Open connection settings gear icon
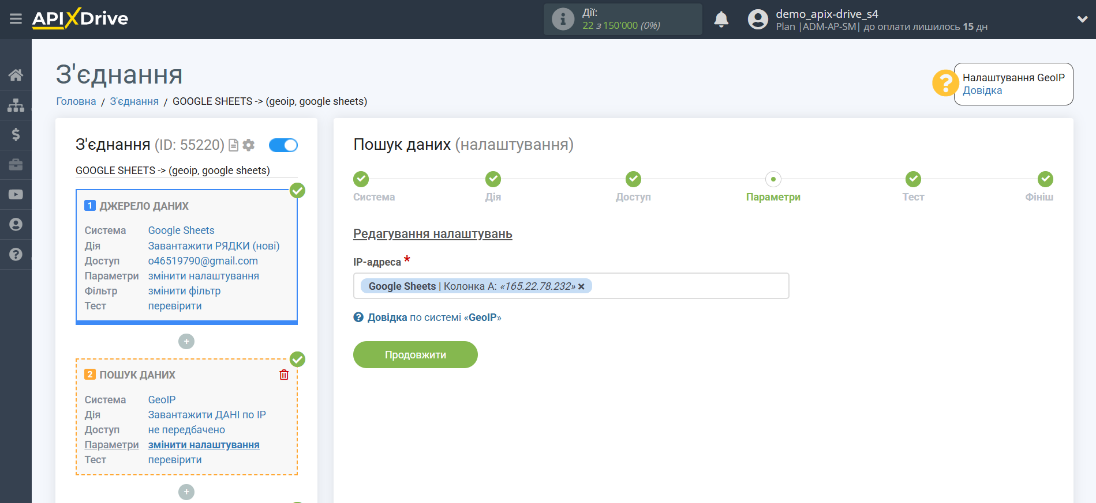Screen dimensions: 1096x503 [249, 145]
